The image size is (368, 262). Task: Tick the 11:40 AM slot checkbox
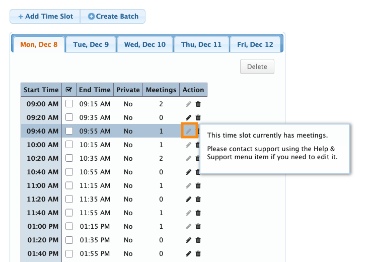point(69,213)
